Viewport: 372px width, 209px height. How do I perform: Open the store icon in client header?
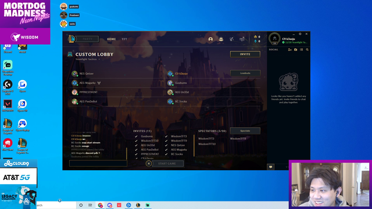tap(242, 39)
